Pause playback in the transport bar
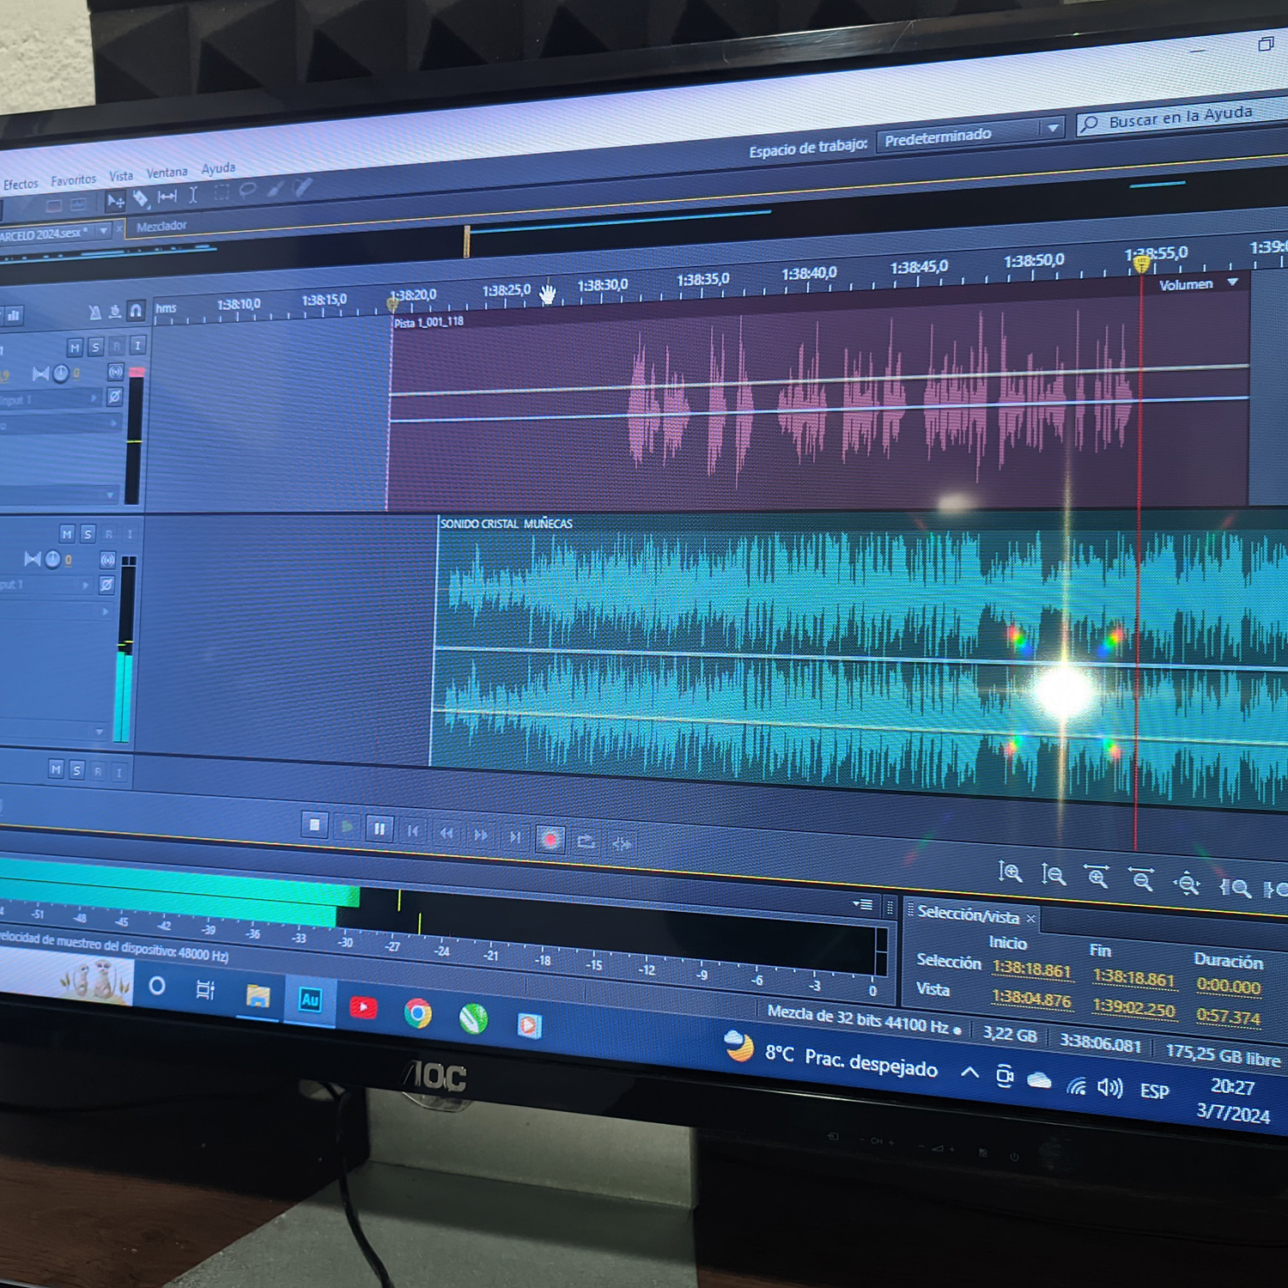The image size is (1288, 1288). 379,829
